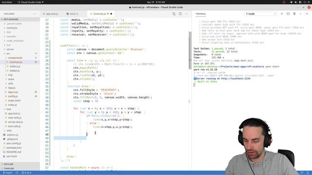The height and width of the screenshot is (175, 312).
Task: Click the editor vertical scrollbar thumb
Action: [190, 50]
